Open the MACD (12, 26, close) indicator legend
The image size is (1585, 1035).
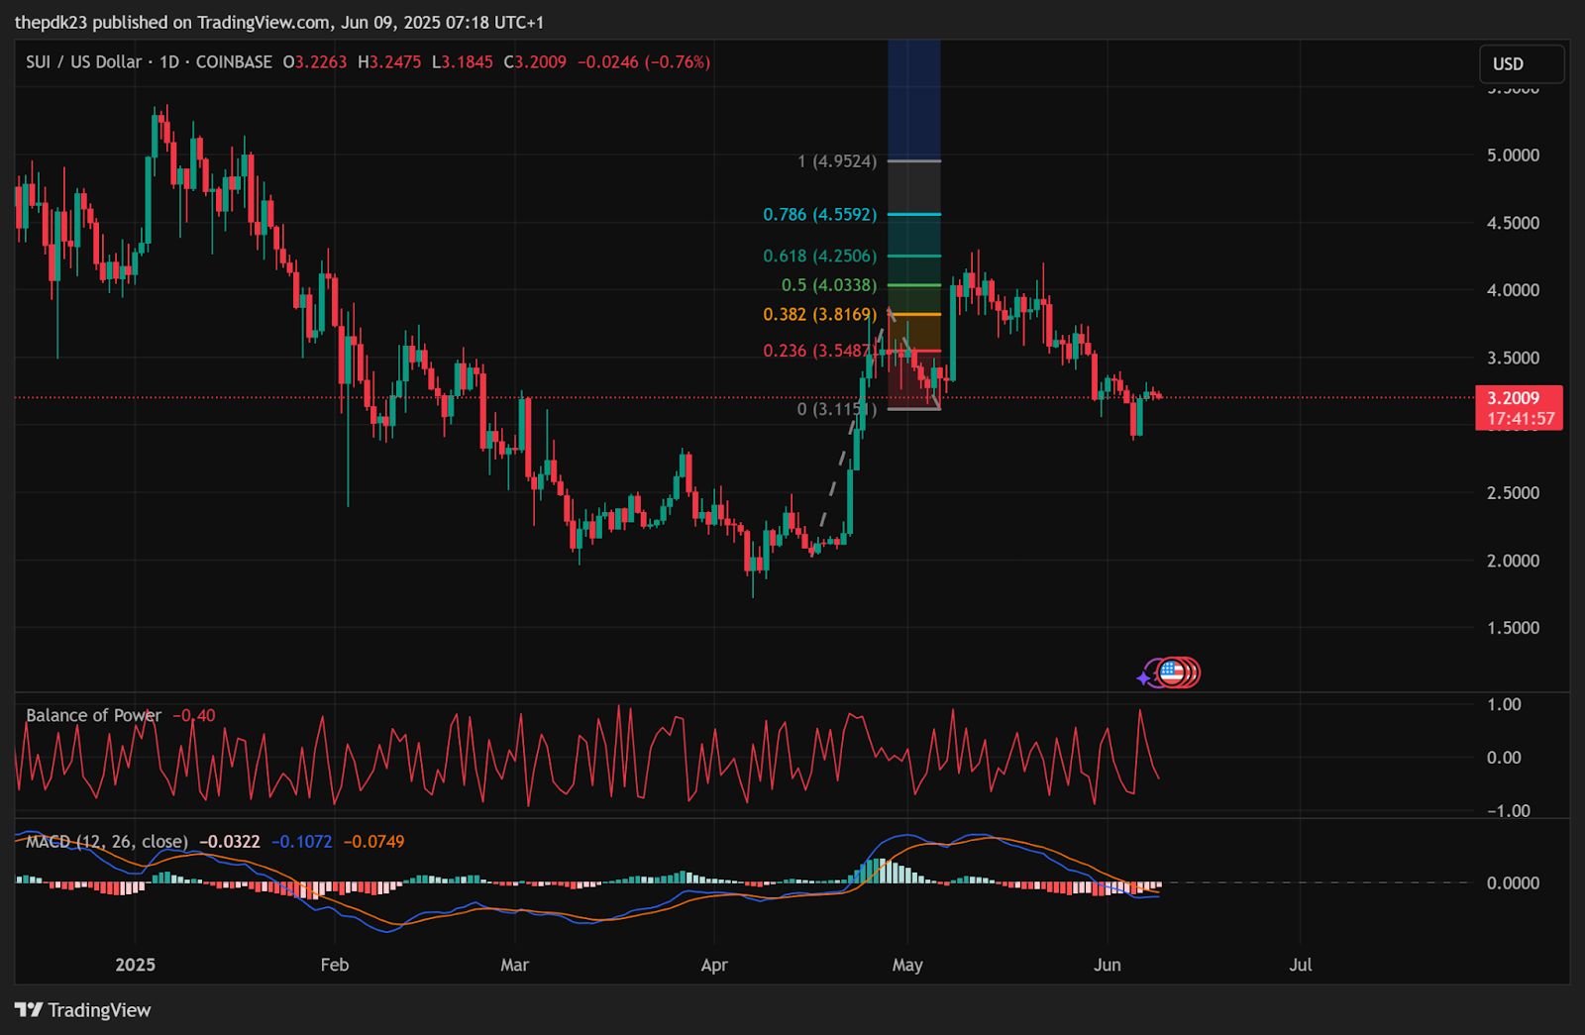107,842
